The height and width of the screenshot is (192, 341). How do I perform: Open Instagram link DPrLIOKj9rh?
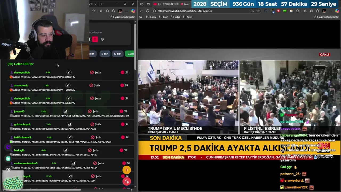(48, 103)
